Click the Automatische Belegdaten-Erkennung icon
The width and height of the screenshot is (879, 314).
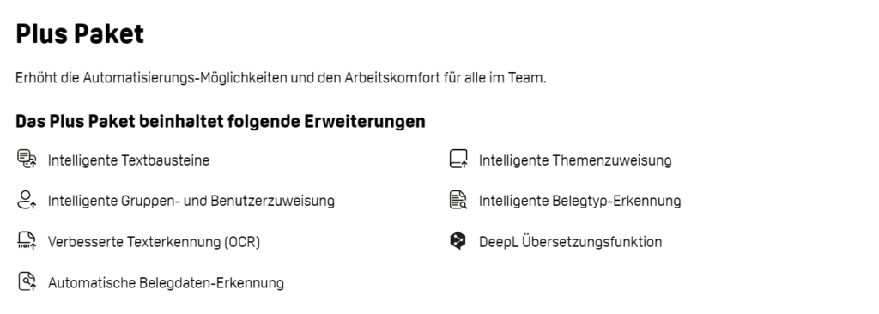[x=27, y=281]
